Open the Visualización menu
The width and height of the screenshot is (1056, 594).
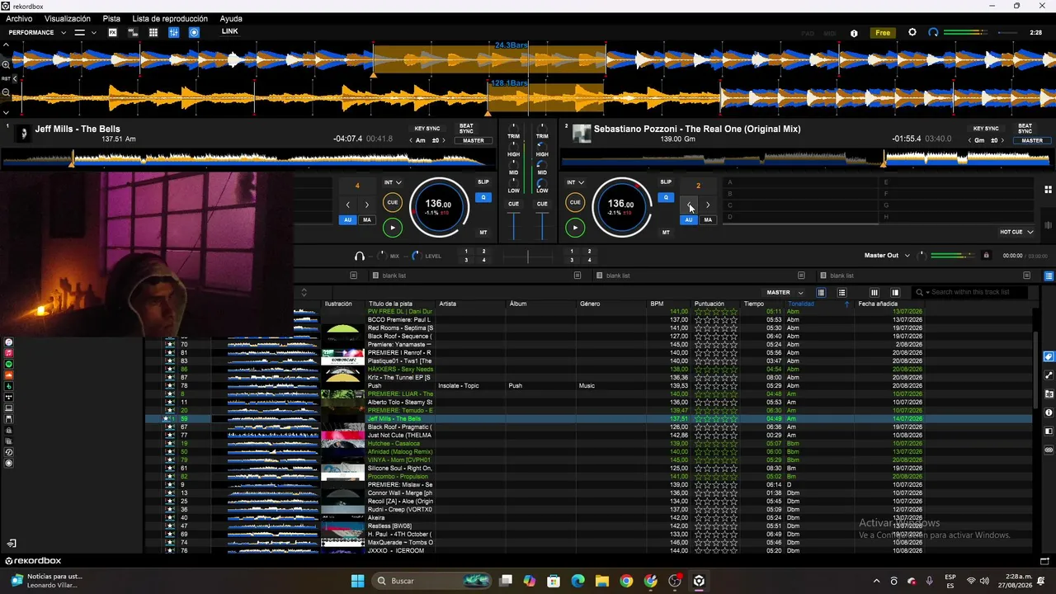pyautogui.click(x=68, y=18)
